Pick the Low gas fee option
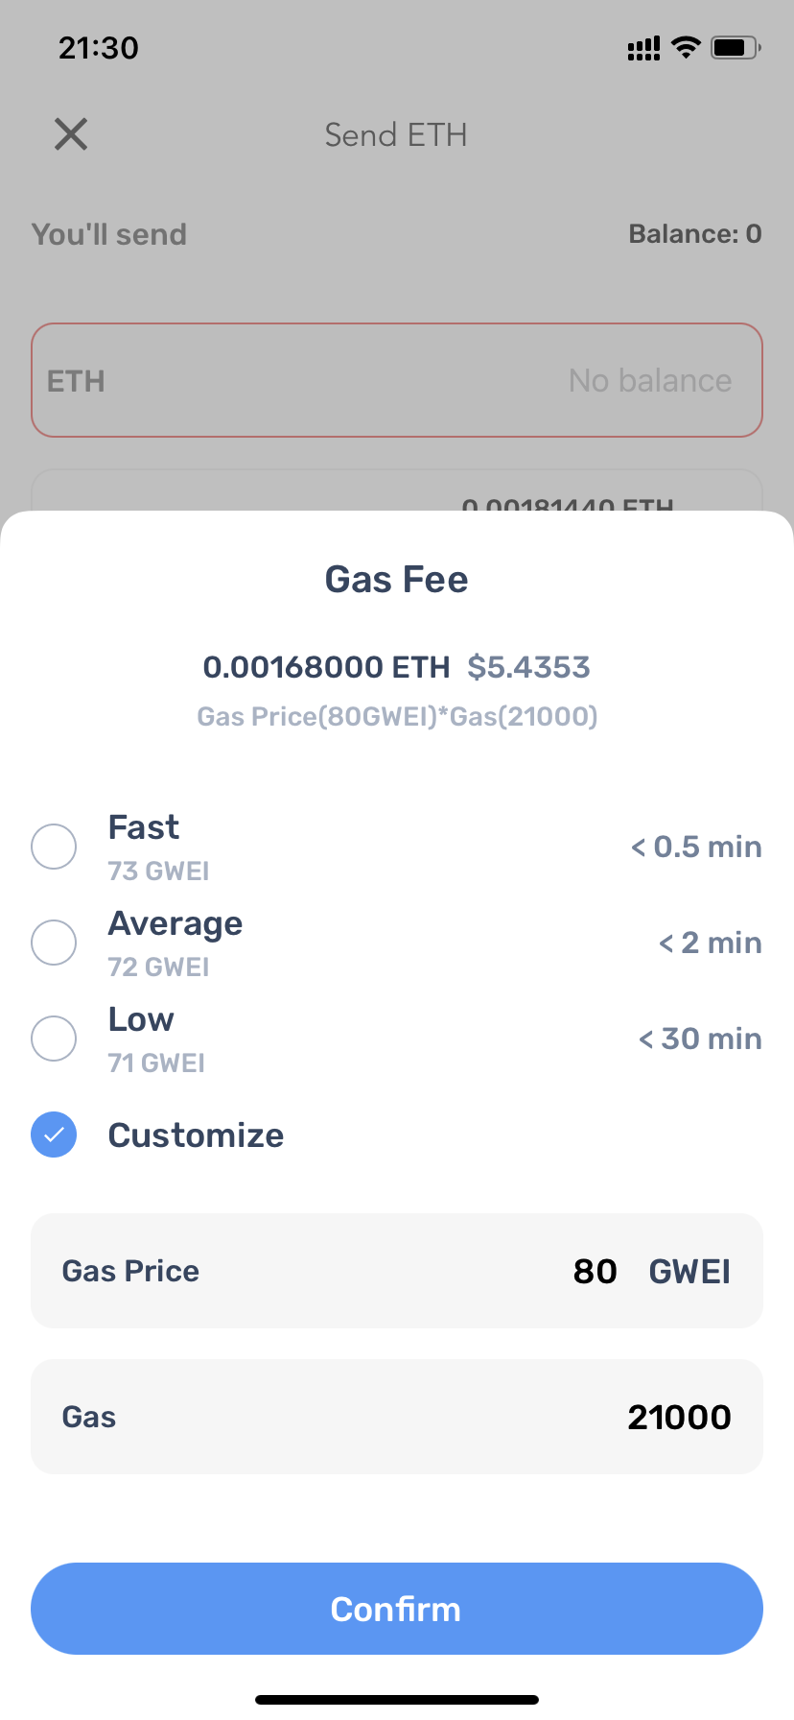 click(54, 1039)
